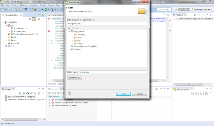This screenshot has width=214, height=126.
Task: Click Collapse All in Package Explorer toolbar
Action: point(30,19)
